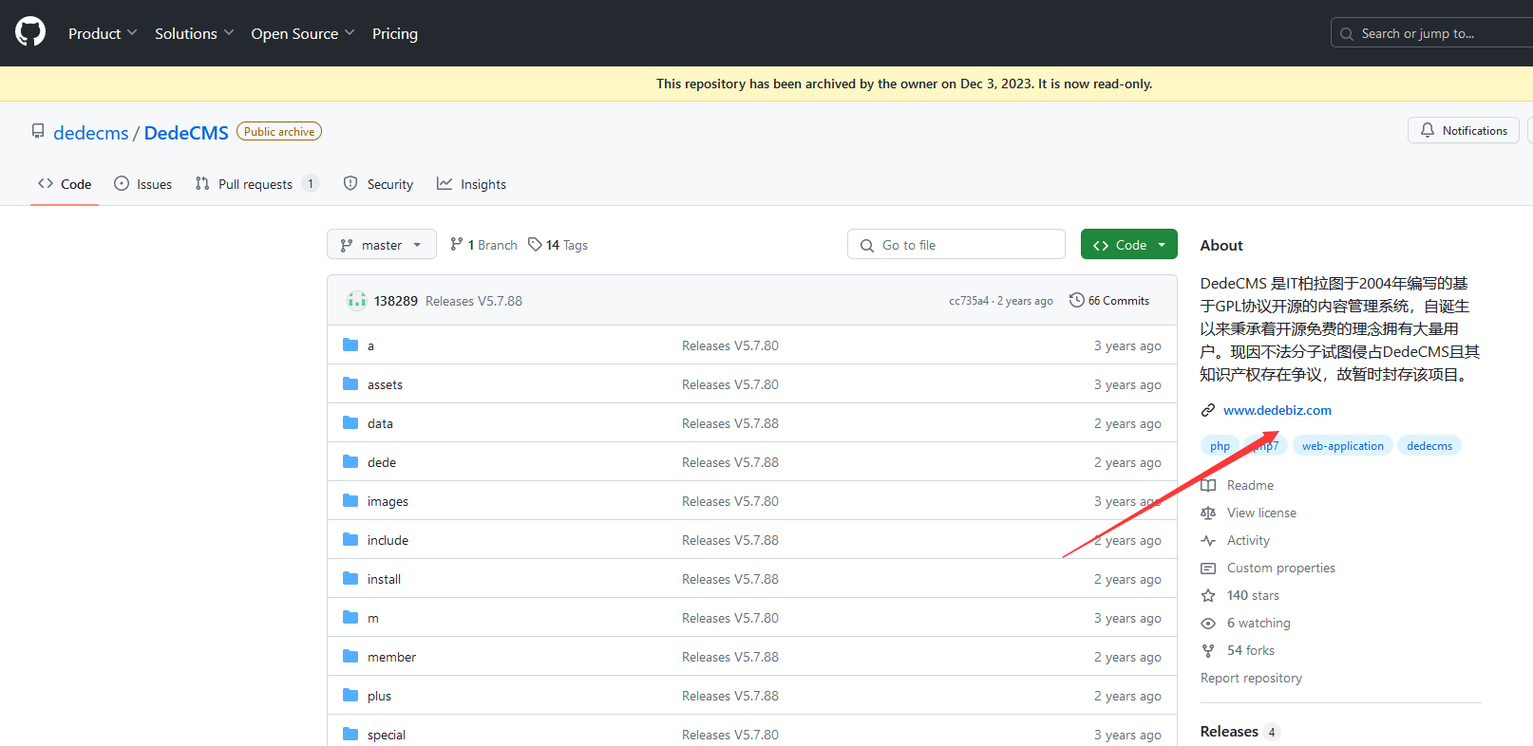1533x746 pixels.
Task: Visit the www.dedebiz.com website link
Action: (1277, 411)
